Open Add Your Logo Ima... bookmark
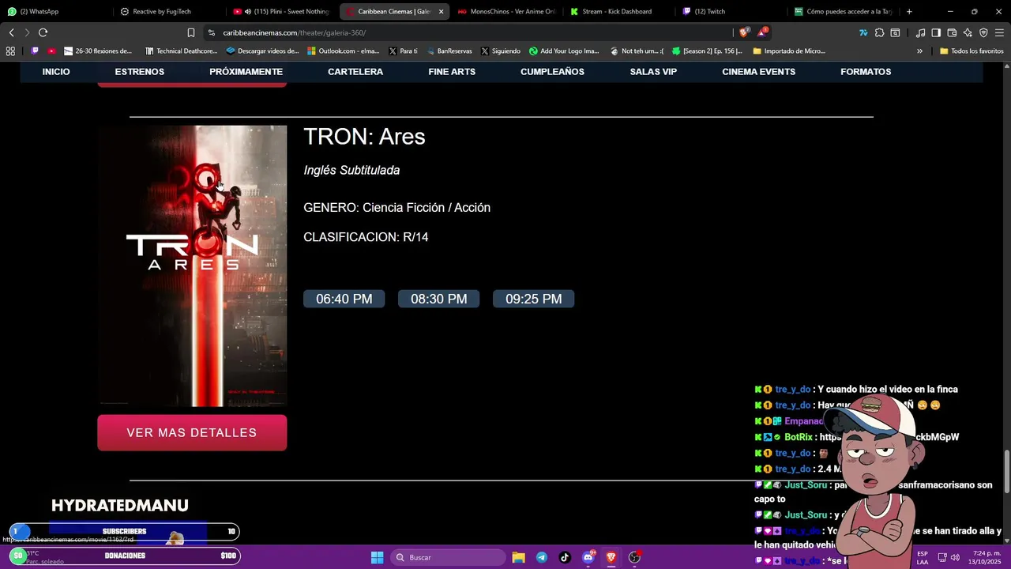This screenshot has width=1011, height=569. tap(564, 51)
